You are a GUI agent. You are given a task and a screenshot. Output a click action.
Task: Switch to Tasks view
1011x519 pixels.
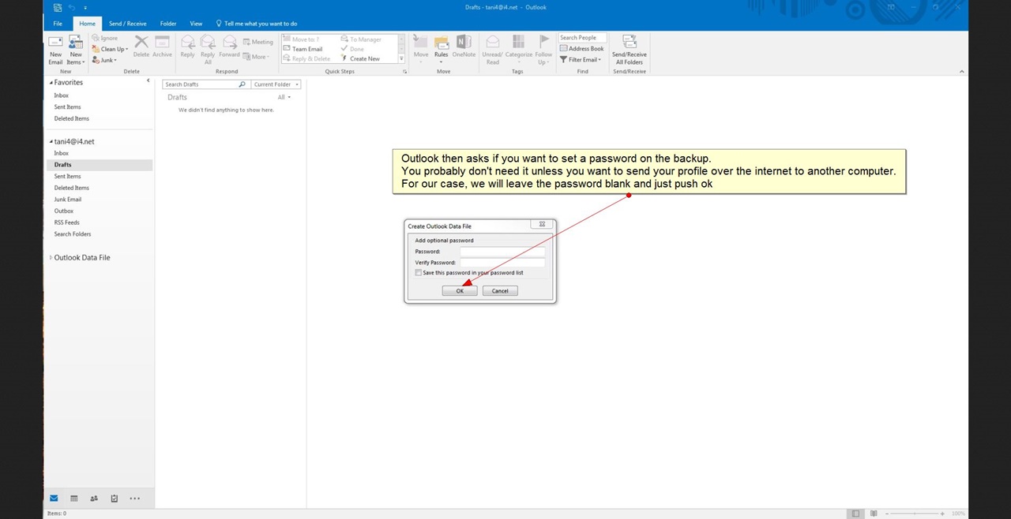click(115, 498)
